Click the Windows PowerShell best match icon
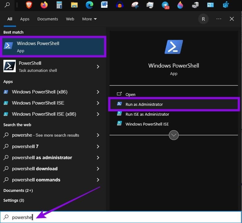The height and width of the screenshot is (223, 242). pos(8,46)
